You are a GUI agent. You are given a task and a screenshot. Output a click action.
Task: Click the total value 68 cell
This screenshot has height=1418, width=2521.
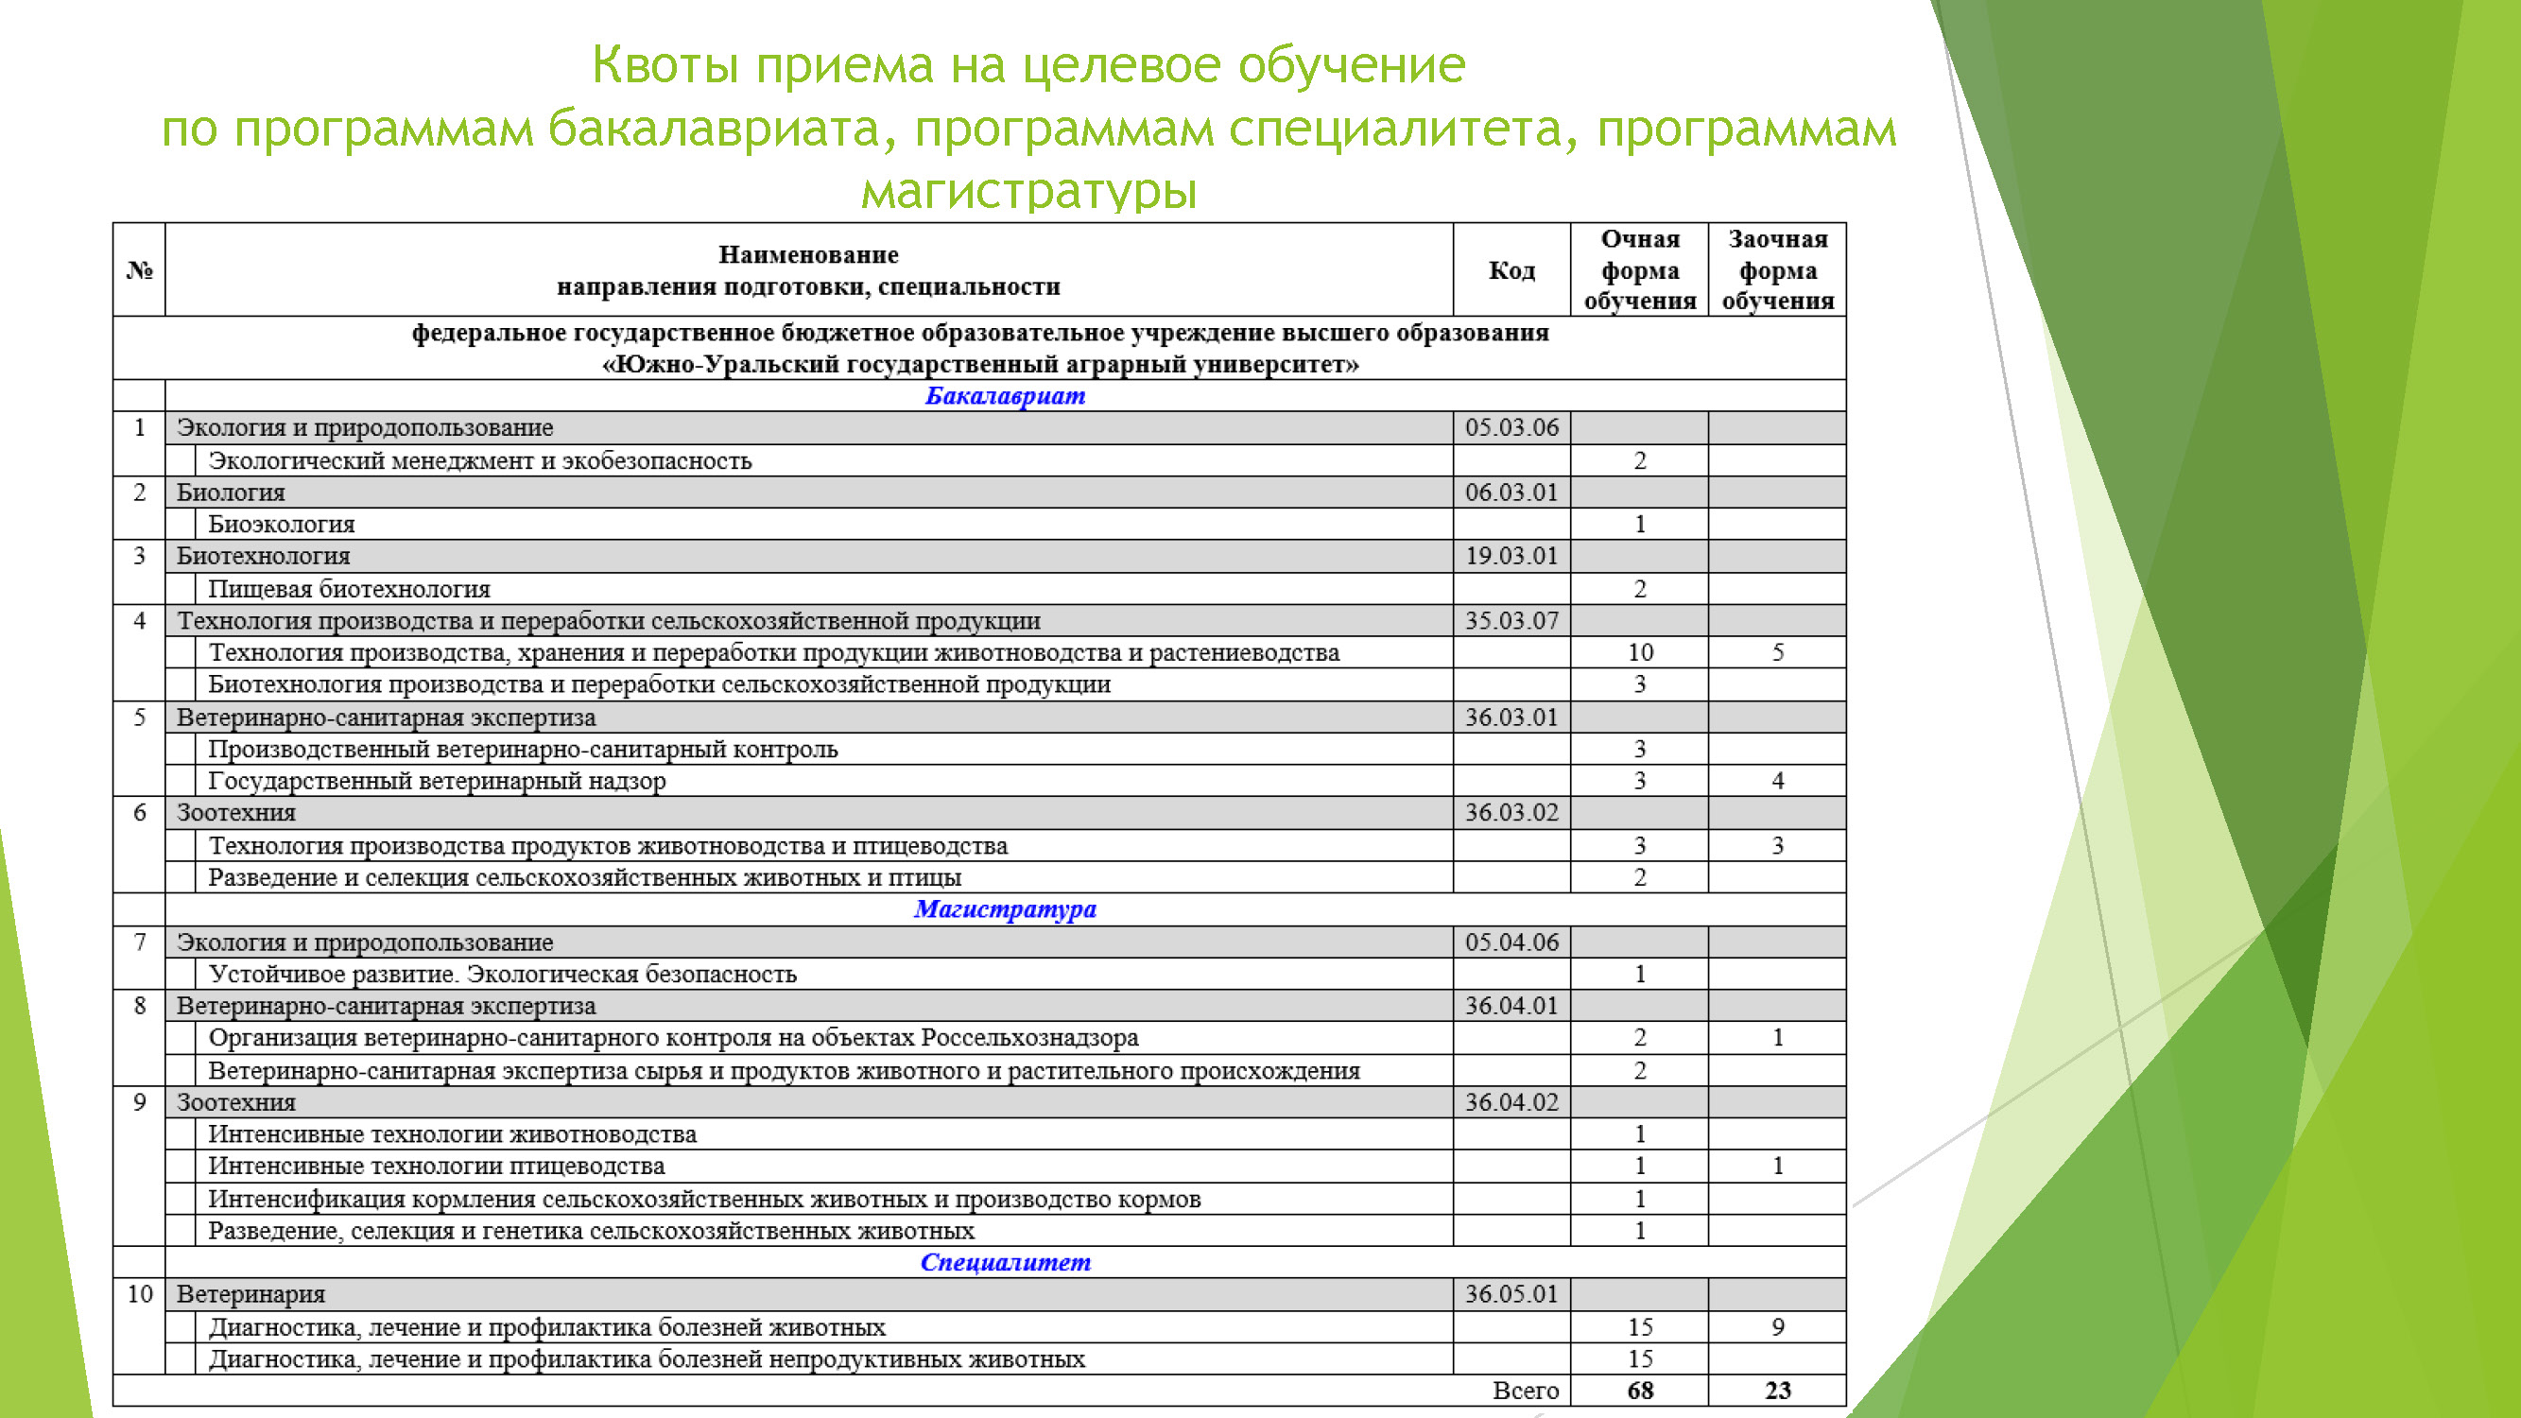click(x=1640, y=1390)
